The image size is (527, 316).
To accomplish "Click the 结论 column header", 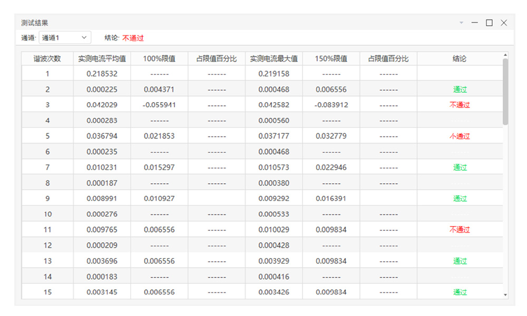I will 460,59.
